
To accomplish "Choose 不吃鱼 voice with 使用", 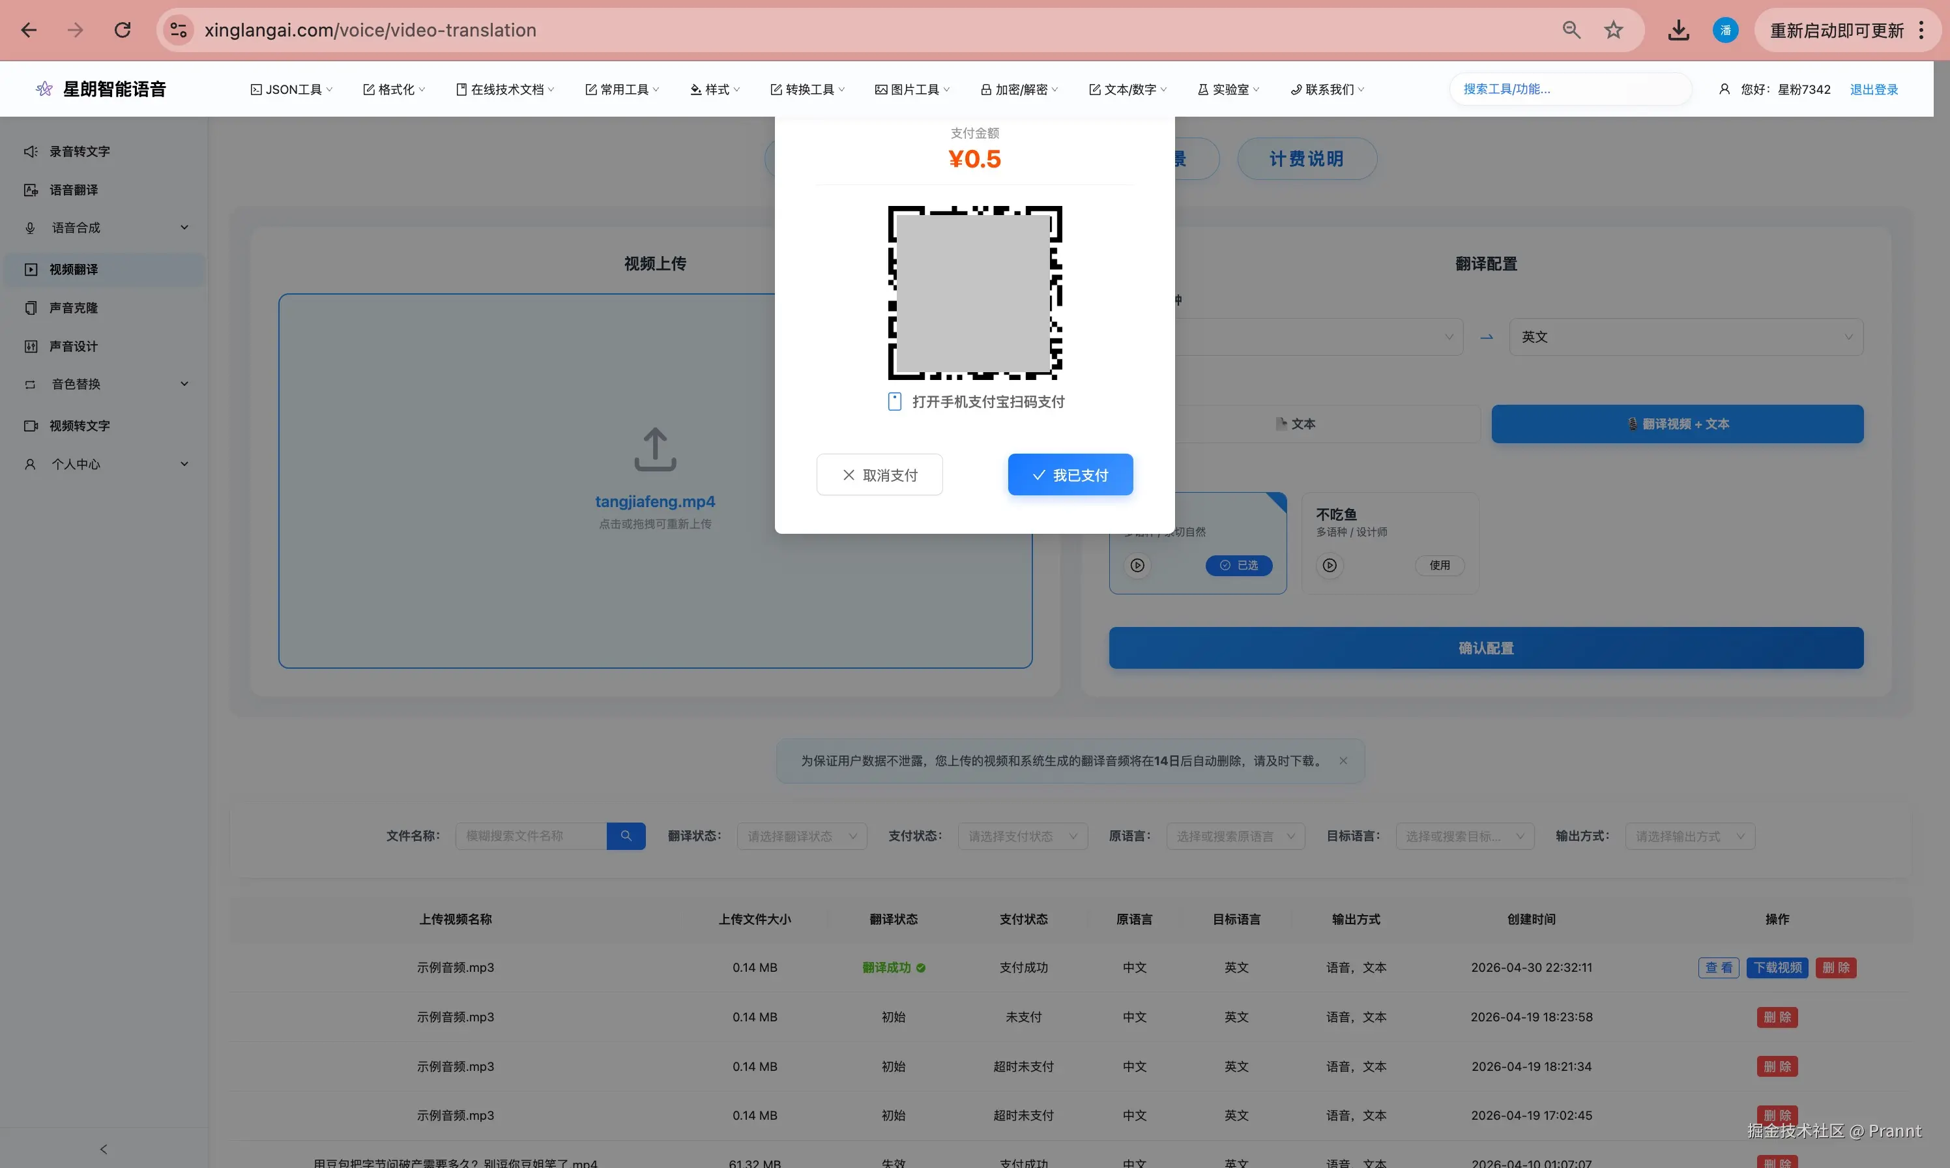I will coord(1439,565).
